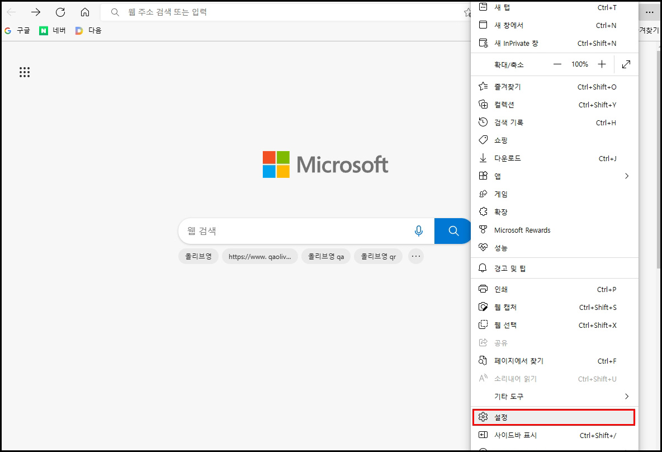Open Microsoft Rewards menu item
Image resolution: width=662 pixels, height=452 pixels.
(x=554, y=230)
